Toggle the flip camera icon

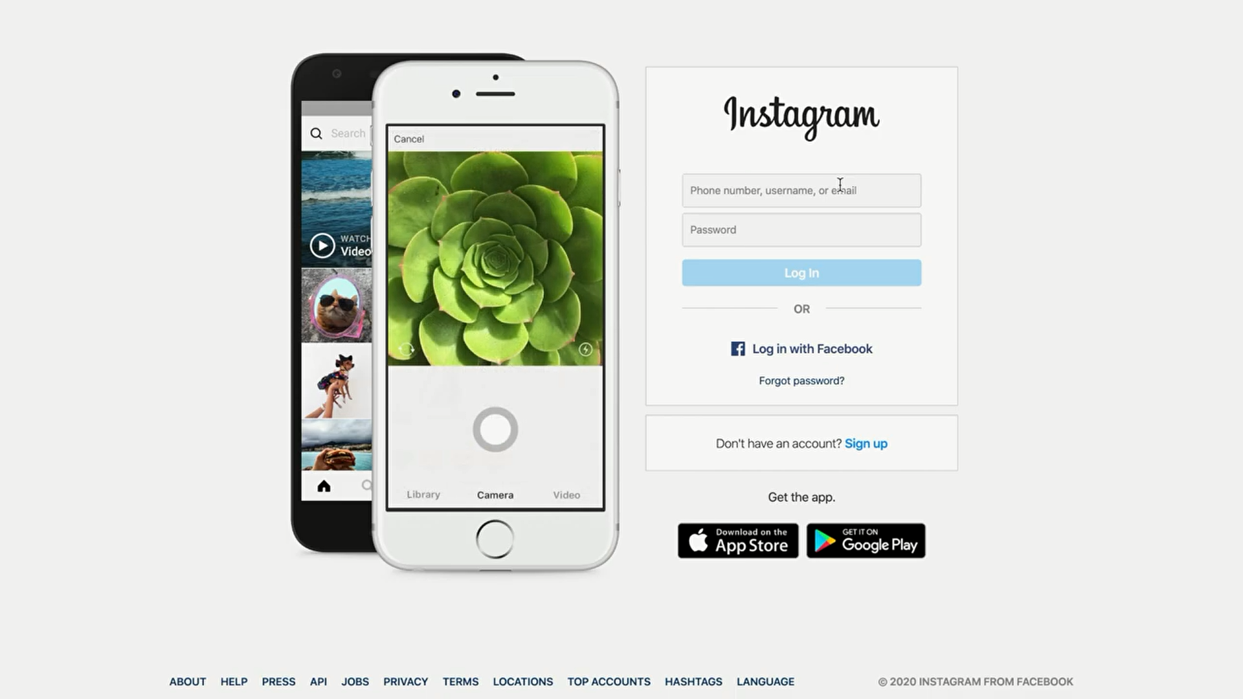click(x=405, y=348)
